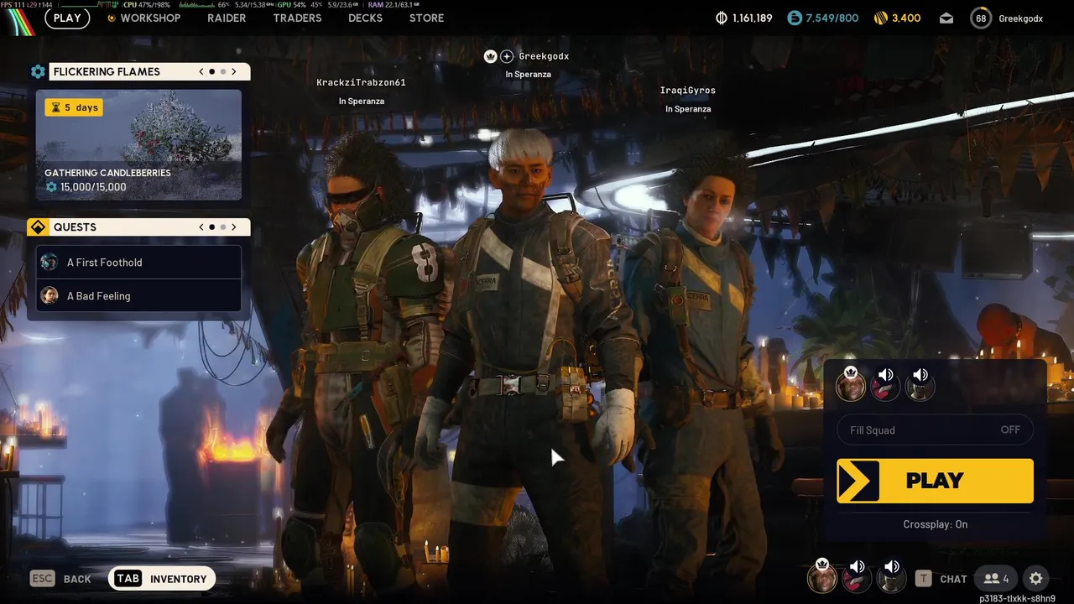
Task: Open the social friends list showing 4
Action: point(997,578)
